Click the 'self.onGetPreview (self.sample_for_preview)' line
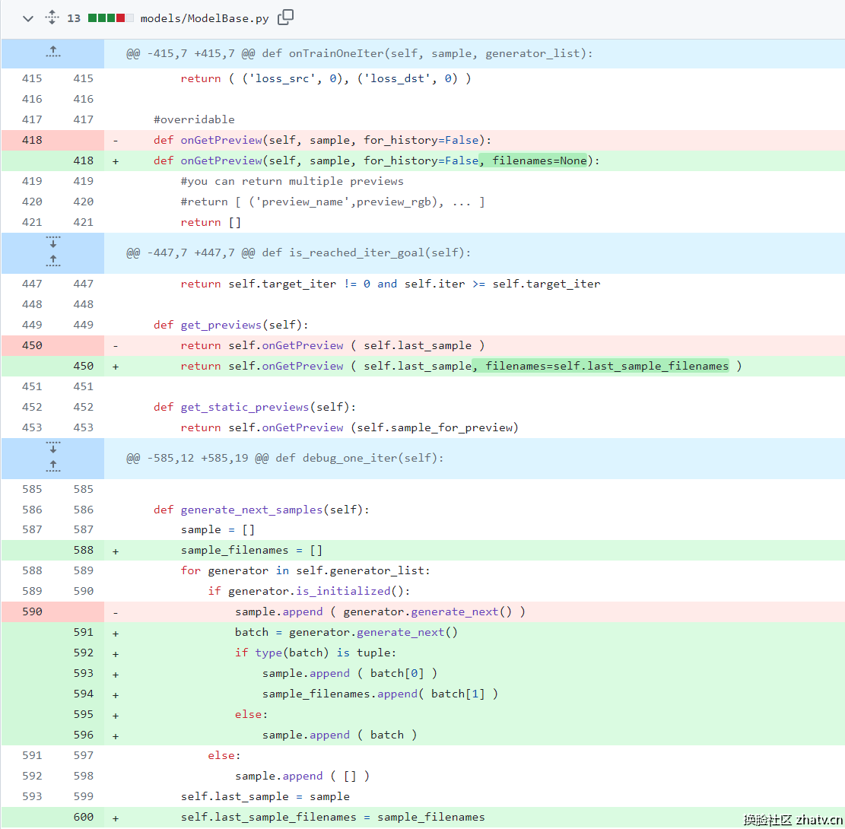The height and width of the screenshot is (829, 845). pyautogui.click(x=349, y=427)
